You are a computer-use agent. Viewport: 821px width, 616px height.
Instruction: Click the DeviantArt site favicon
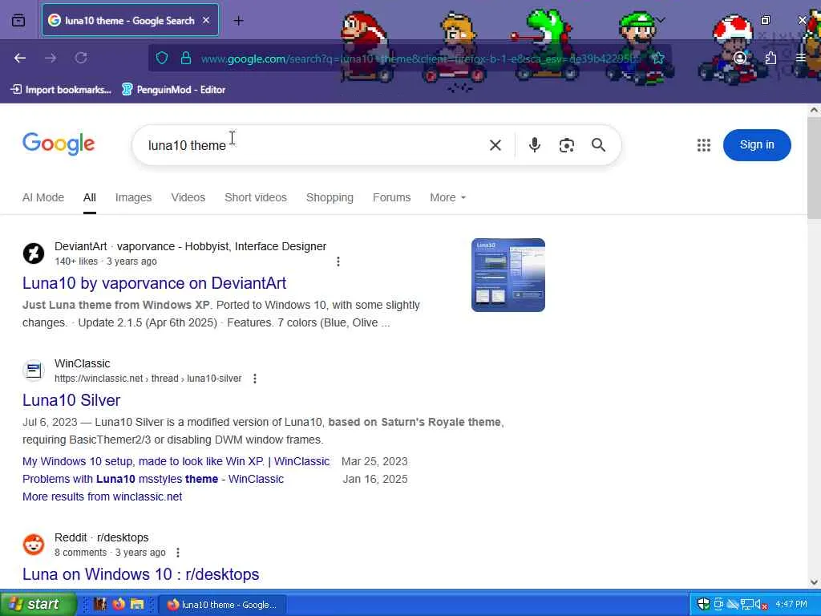click(x=34, y=253)
